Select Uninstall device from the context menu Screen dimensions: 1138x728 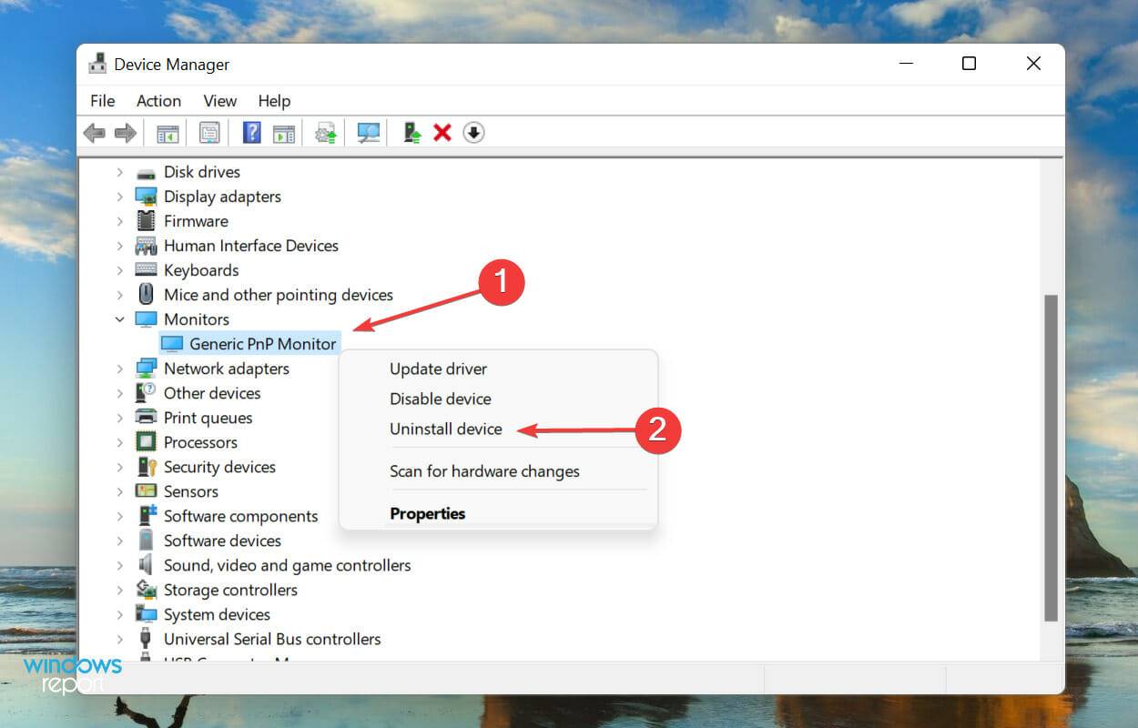click(x=445, y=429)
